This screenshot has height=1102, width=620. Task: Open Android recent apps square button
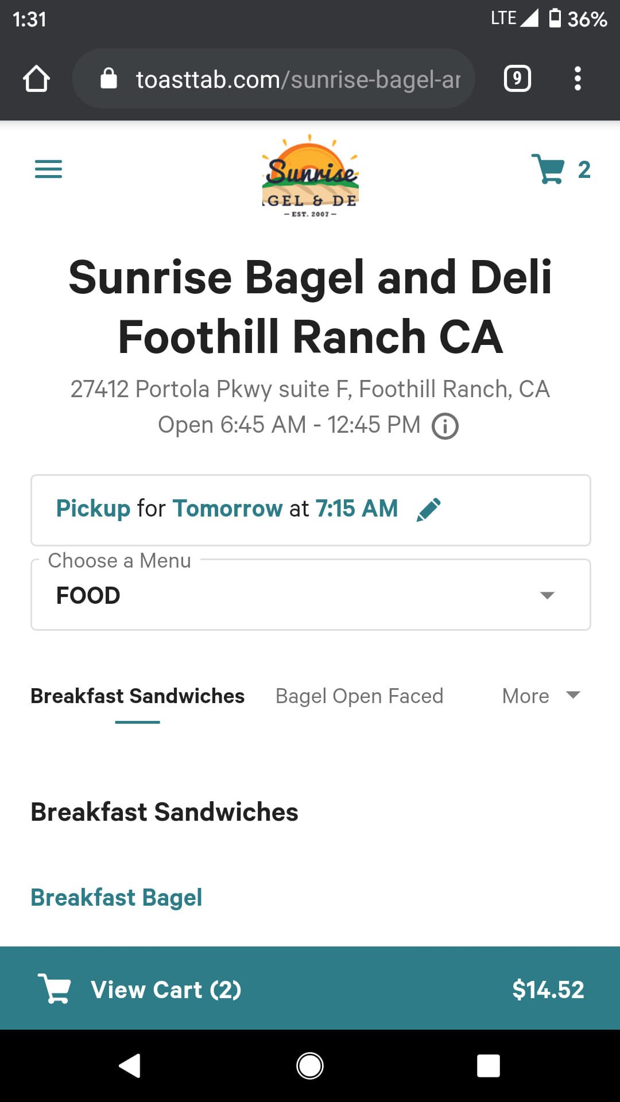coord(488,1066)
